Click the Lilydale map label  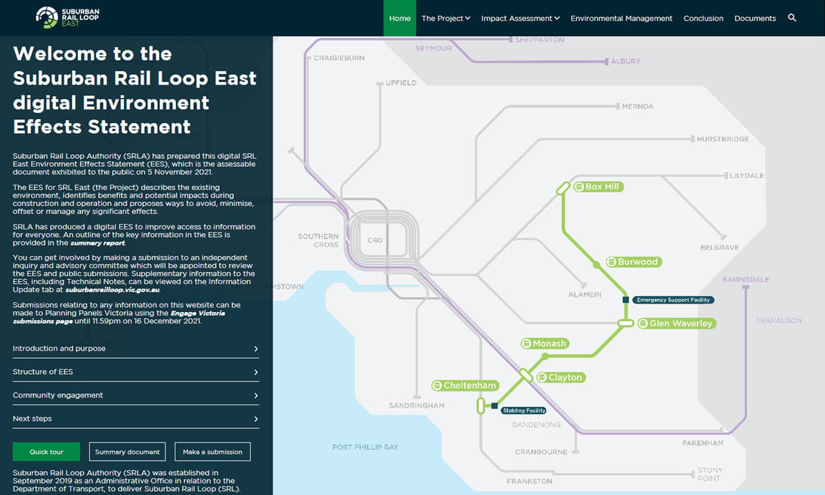tap(747, 175)
